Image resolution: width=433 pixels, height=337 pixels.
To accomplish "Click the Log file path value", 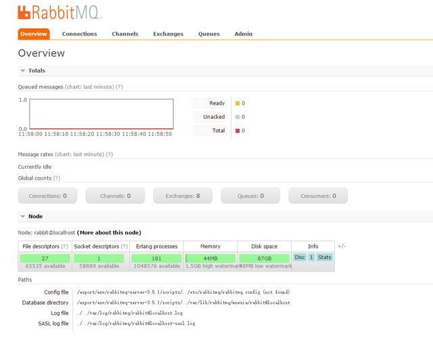I will click(129, 313).
